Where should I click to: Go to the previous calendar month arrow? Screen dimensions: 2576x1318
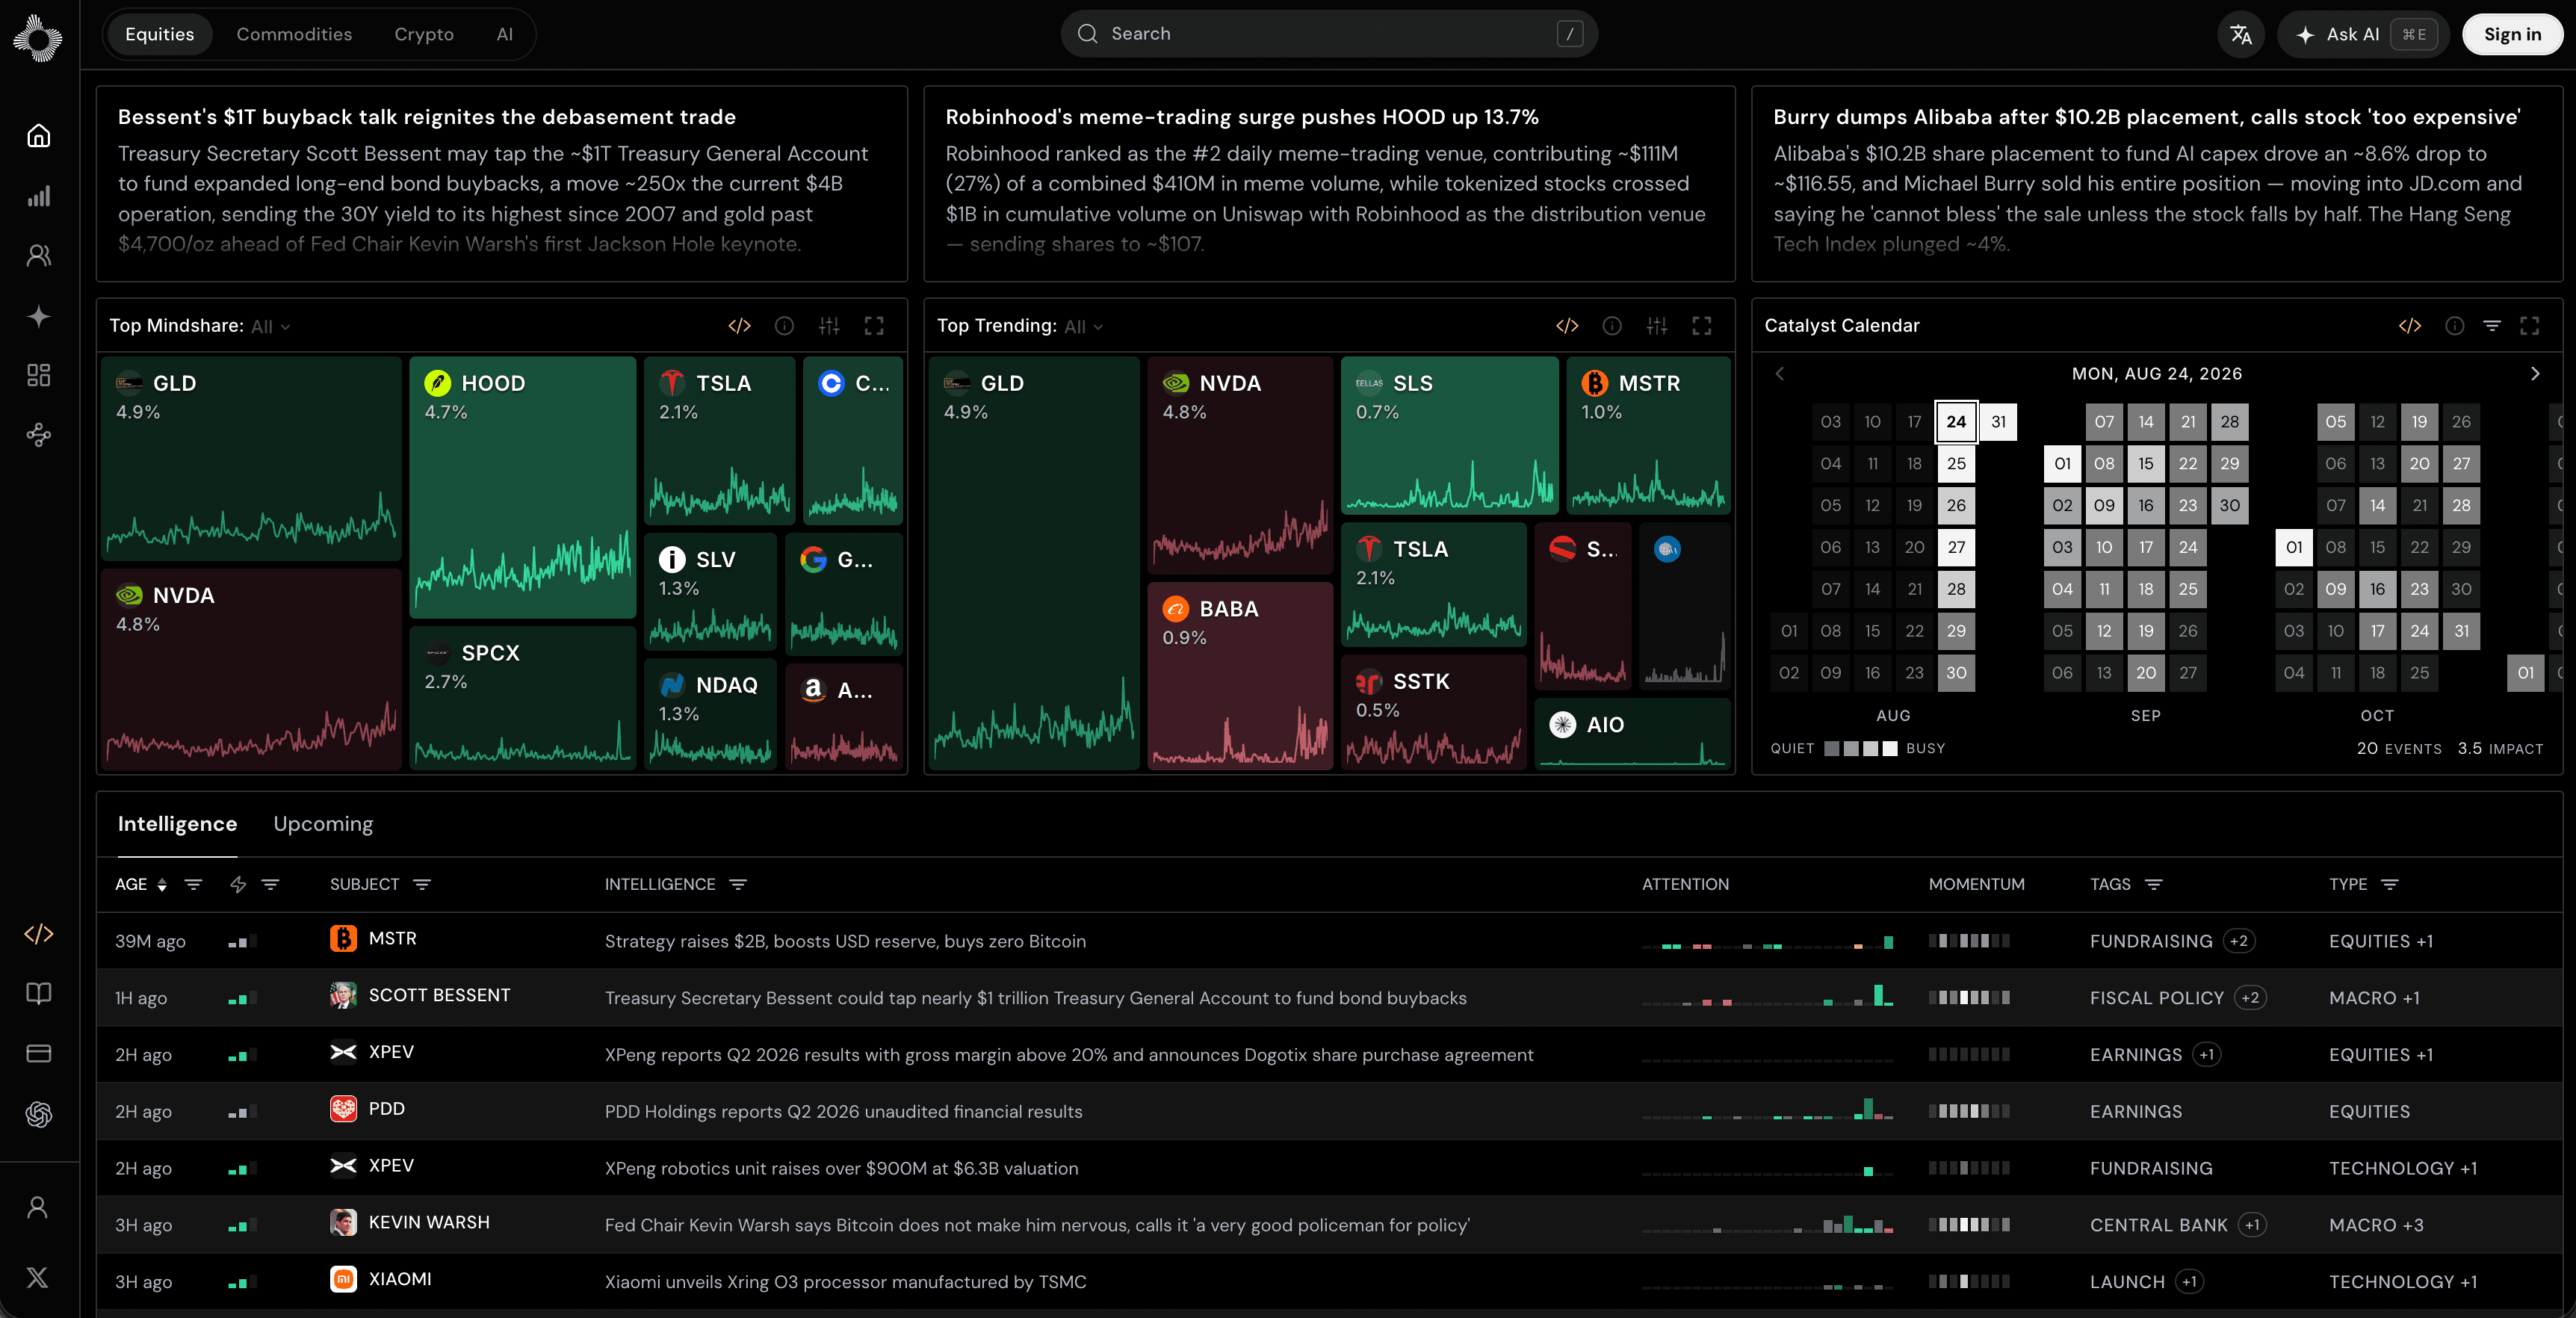tap(1780, 374)
